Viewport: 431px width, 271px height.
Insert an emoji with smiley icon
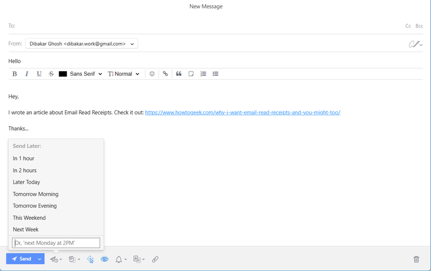[x=152, y=74]
